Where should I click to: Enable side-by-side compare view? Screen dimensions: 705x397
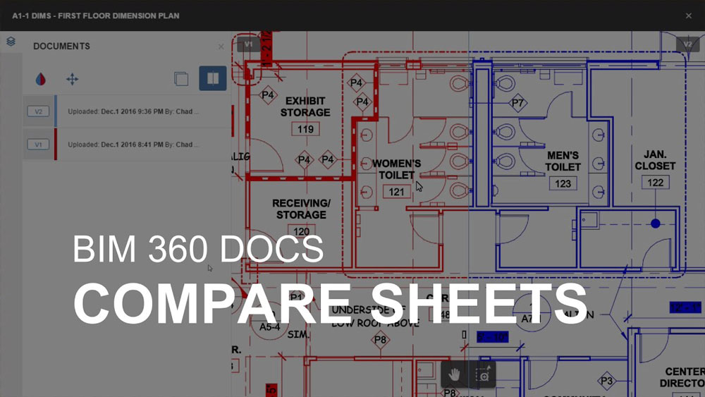pyautogui.click(x=212, y=78)
